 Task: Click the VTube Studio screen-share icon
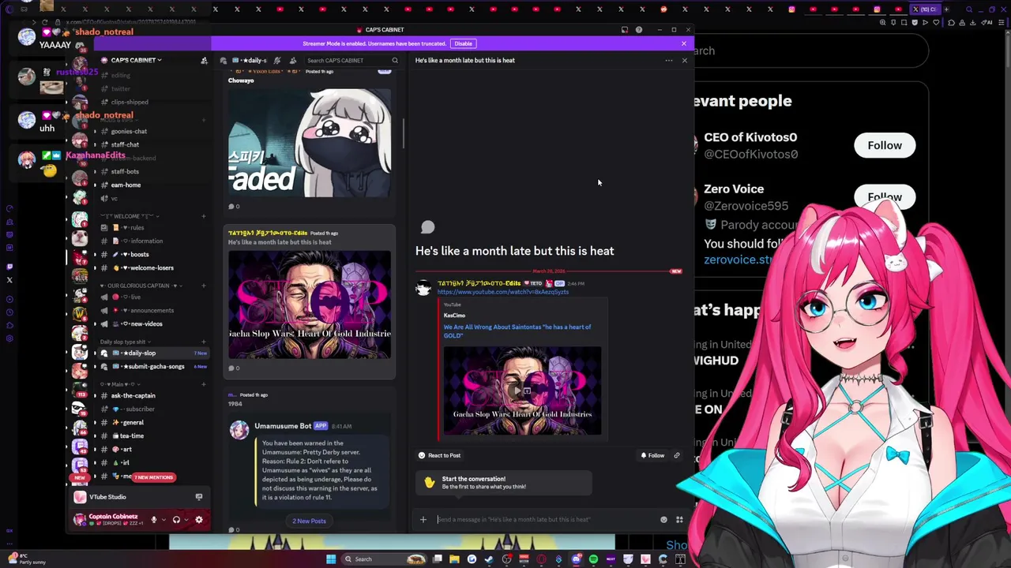[199, 497]
